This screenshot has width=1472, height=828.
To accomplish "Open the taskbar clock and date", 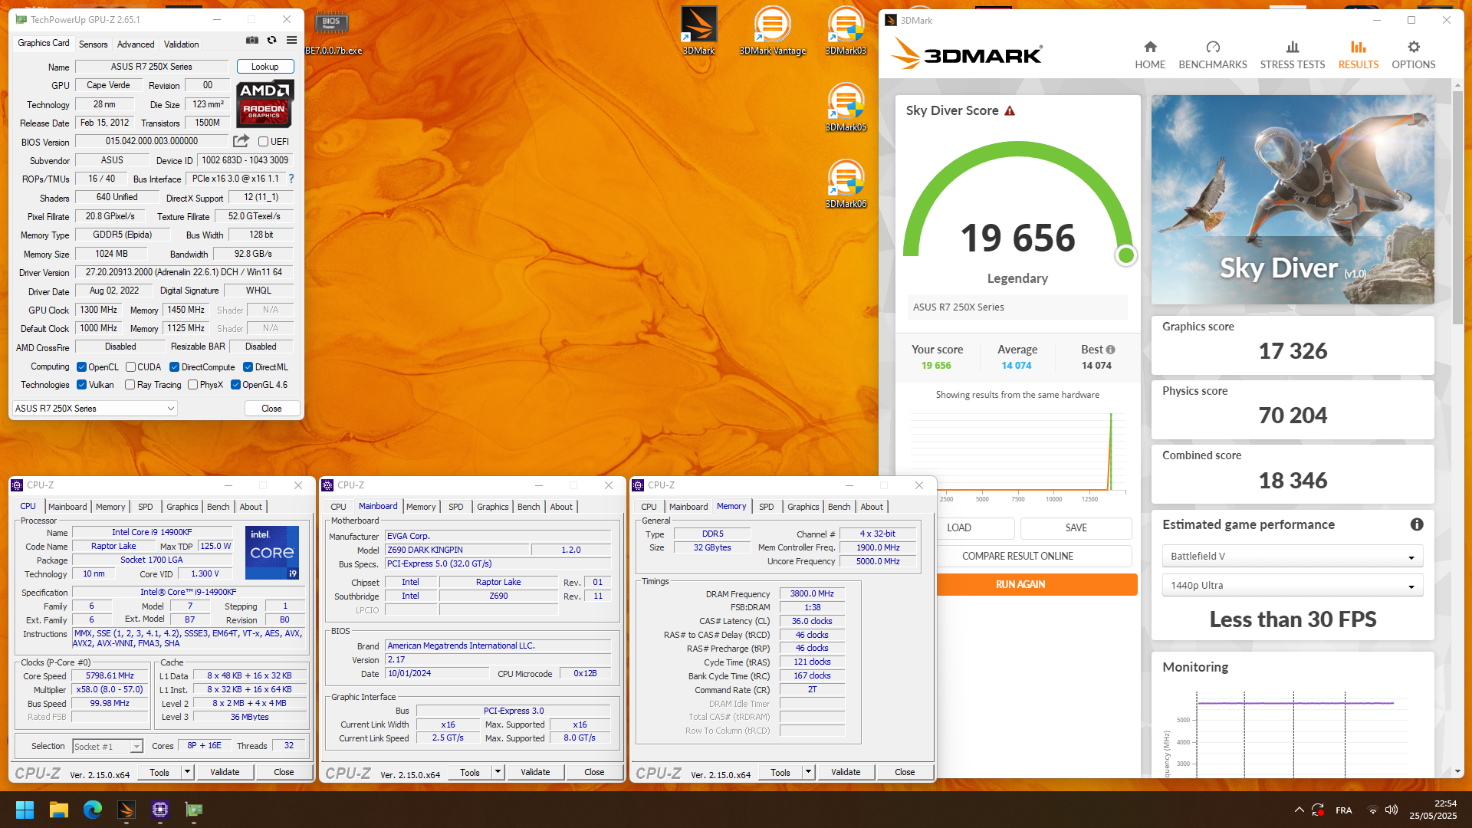I will [x=1433, y=810].
